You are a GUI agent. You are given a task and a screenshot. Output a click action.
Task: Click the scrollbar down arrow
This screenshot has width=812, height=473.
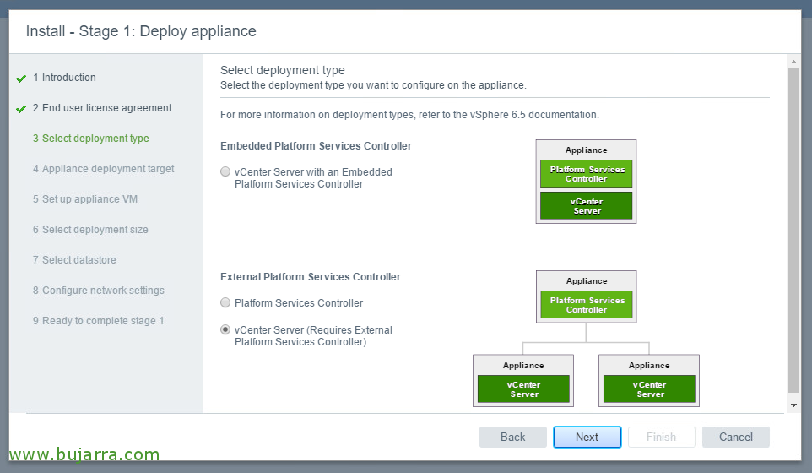(794, 405)
